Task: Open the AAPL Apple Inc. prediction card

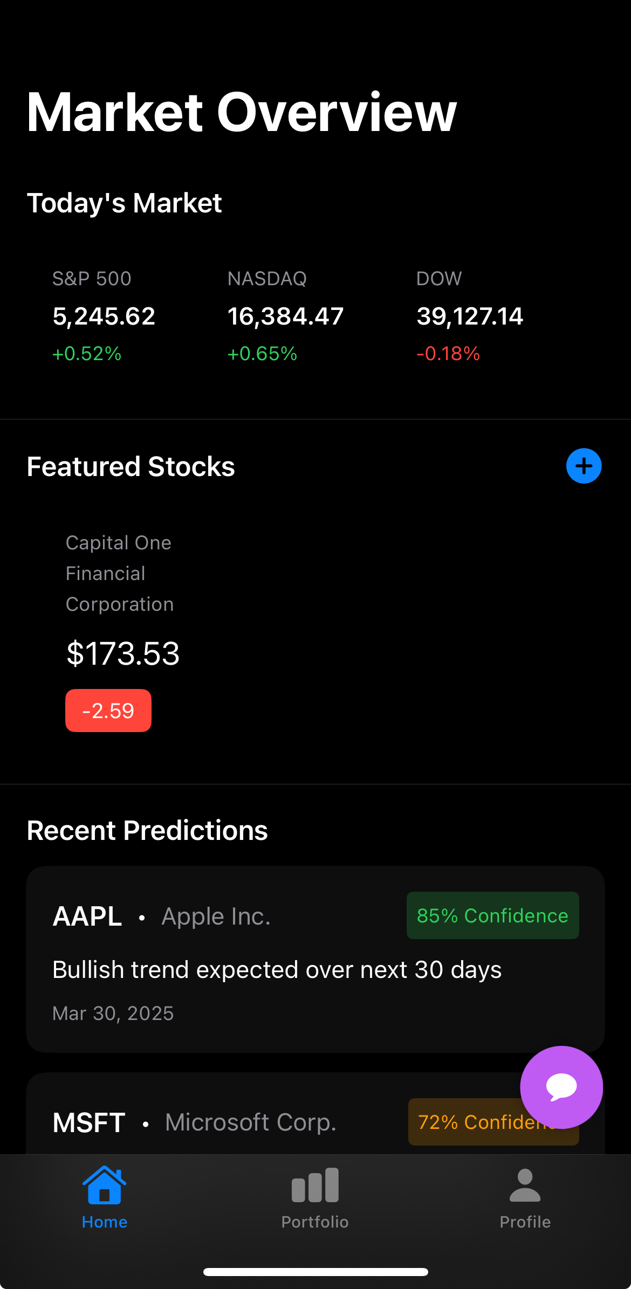Action: click(x=315, y=959)
